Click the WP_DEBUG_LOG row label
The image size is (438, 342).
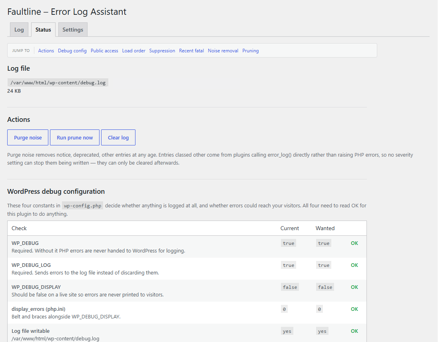pos(31,265)
